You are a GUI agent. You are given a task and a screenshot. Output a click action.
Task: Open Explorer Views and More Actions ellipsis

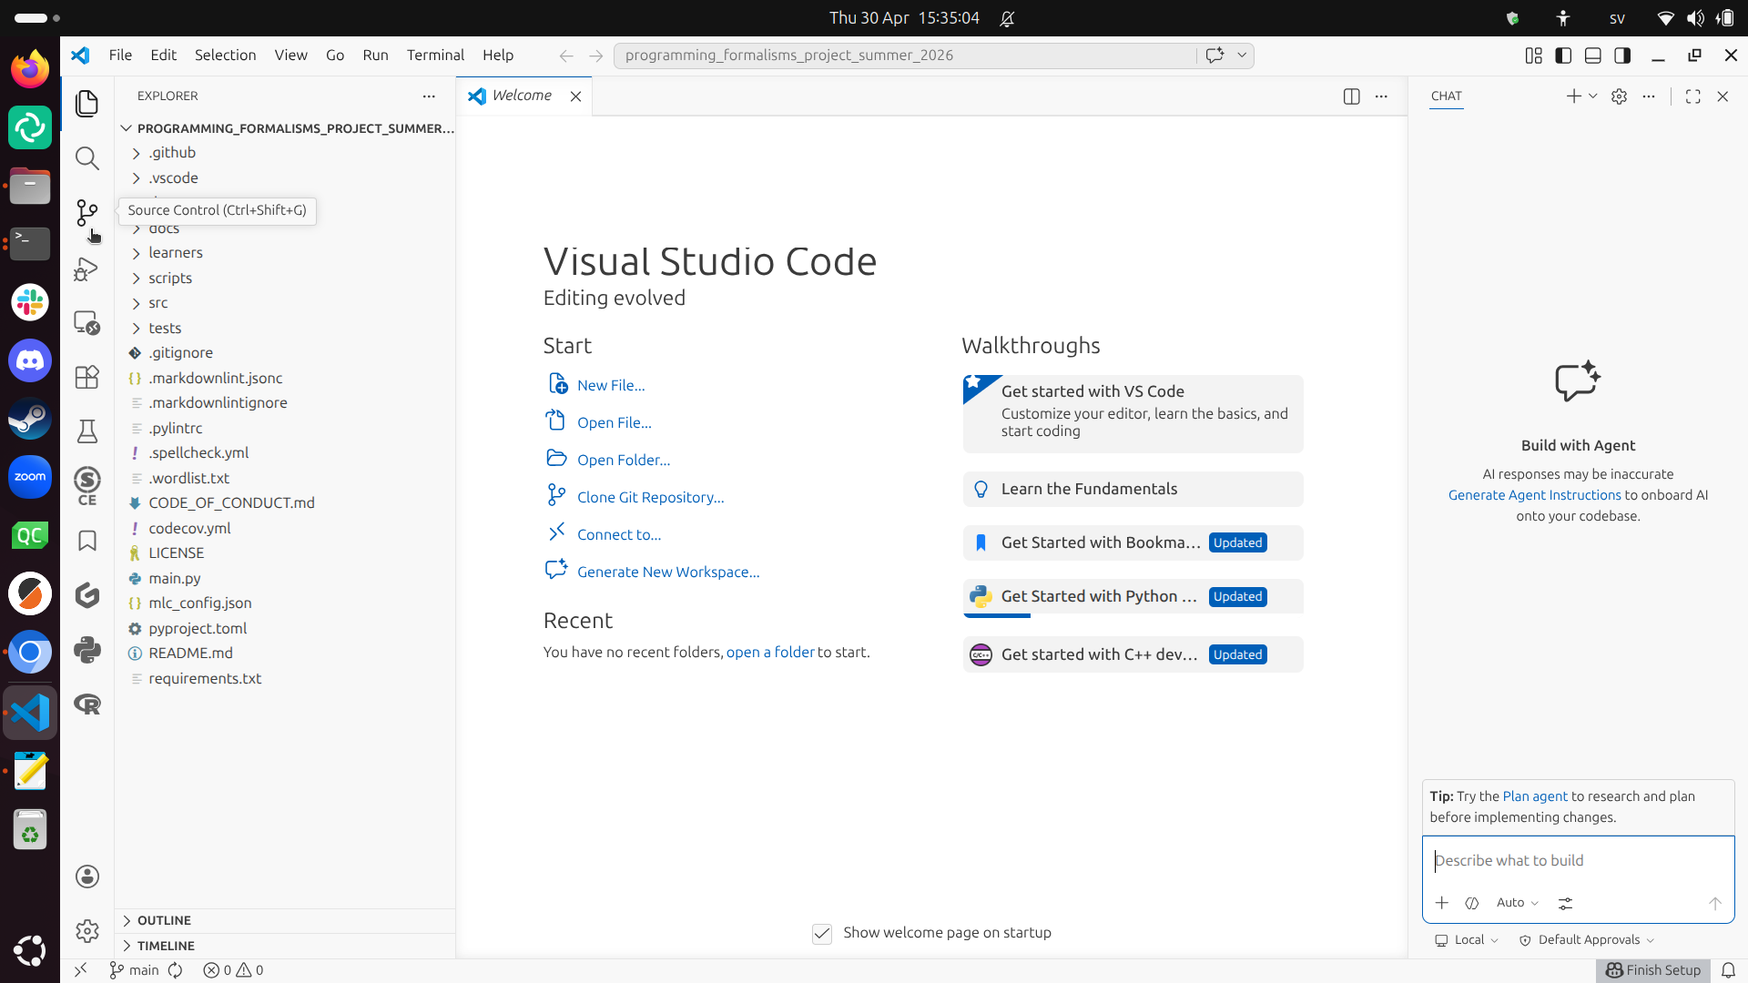(x=429, y=96)
